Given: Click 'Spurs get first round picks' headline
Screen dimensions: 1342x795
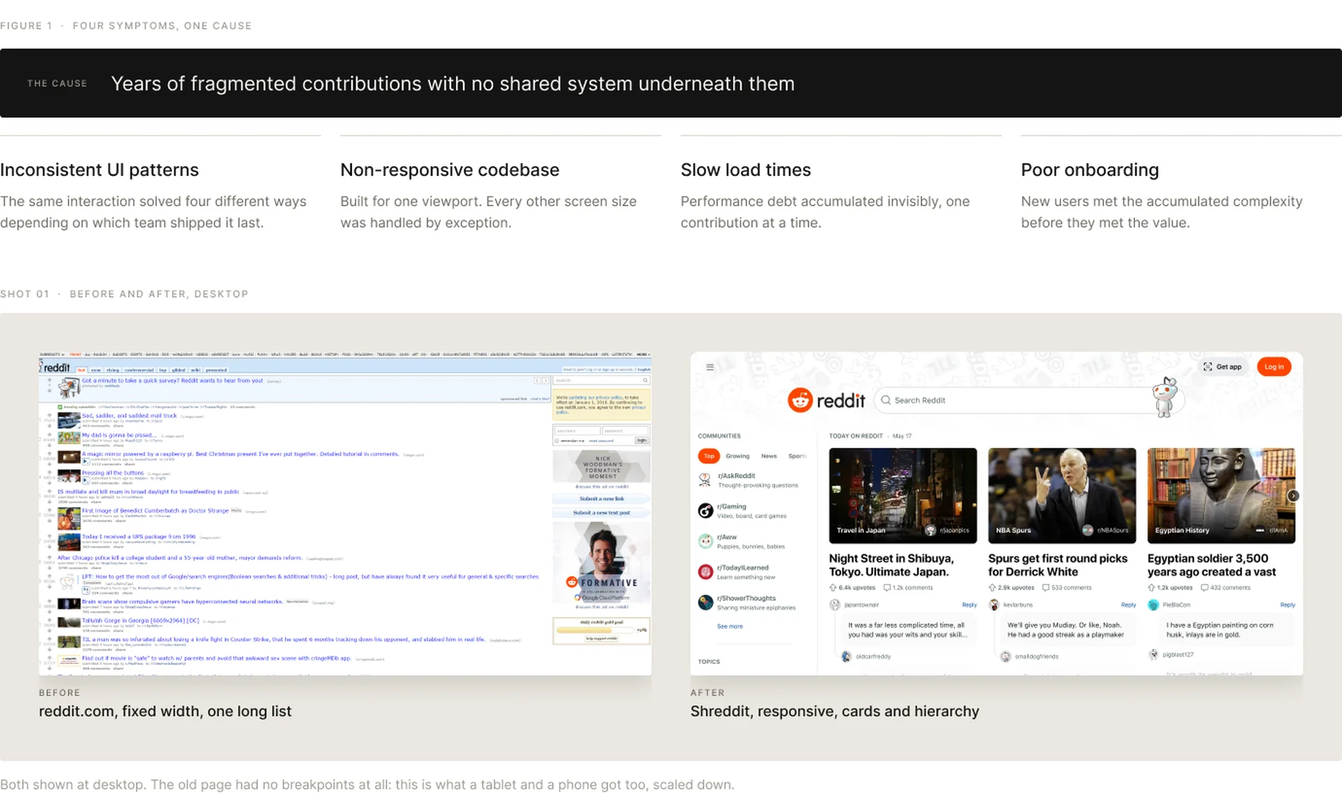Looking at the screenshot, I should 1058,565.
